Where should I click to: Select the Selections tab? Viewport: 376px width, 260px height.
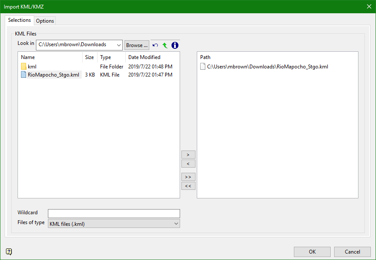(x=19, y=20)
